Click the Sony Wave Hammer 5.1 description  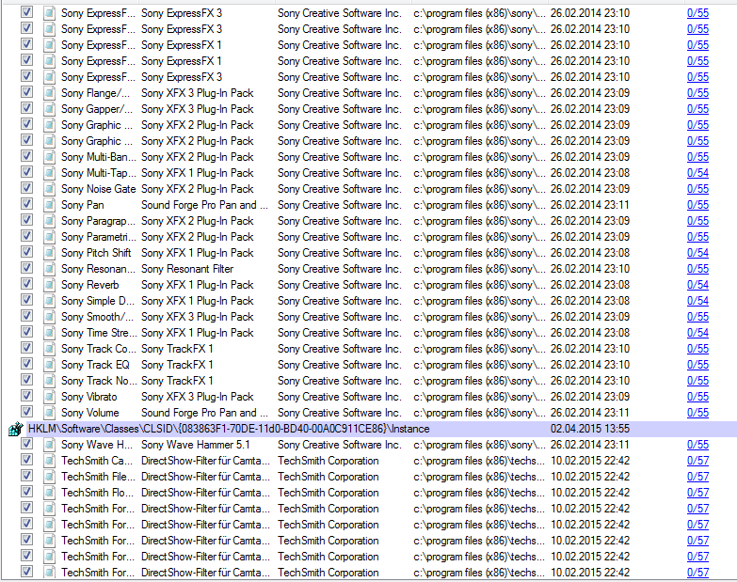[x=196, y=445]
